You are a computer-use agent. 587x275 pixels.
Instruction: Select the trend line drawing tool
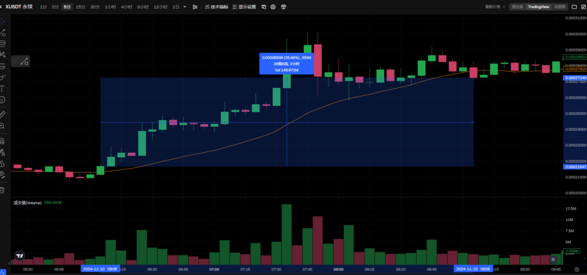point(3,32)
